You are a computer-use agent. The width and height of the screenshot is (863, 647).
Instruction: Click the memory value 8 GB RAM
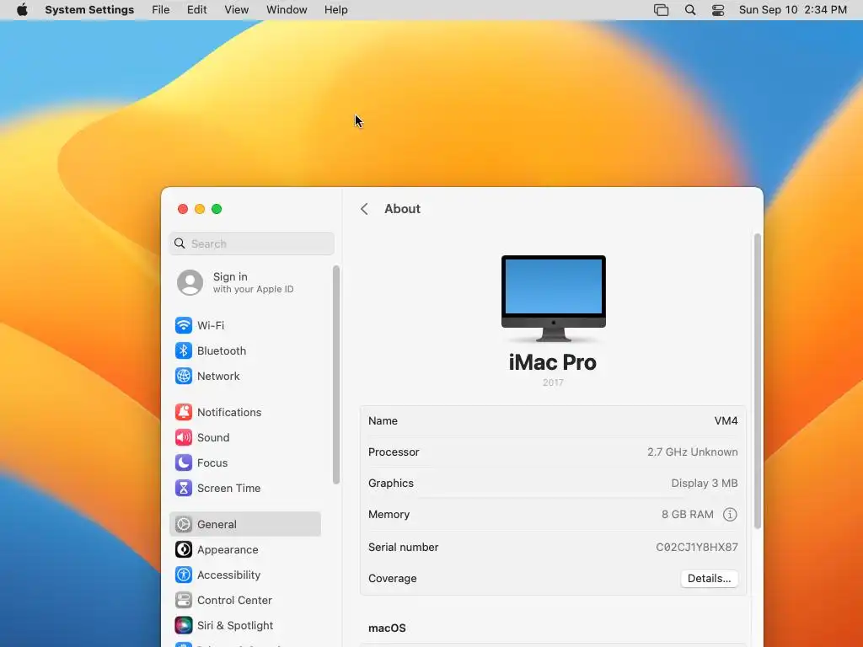[688, 515]
